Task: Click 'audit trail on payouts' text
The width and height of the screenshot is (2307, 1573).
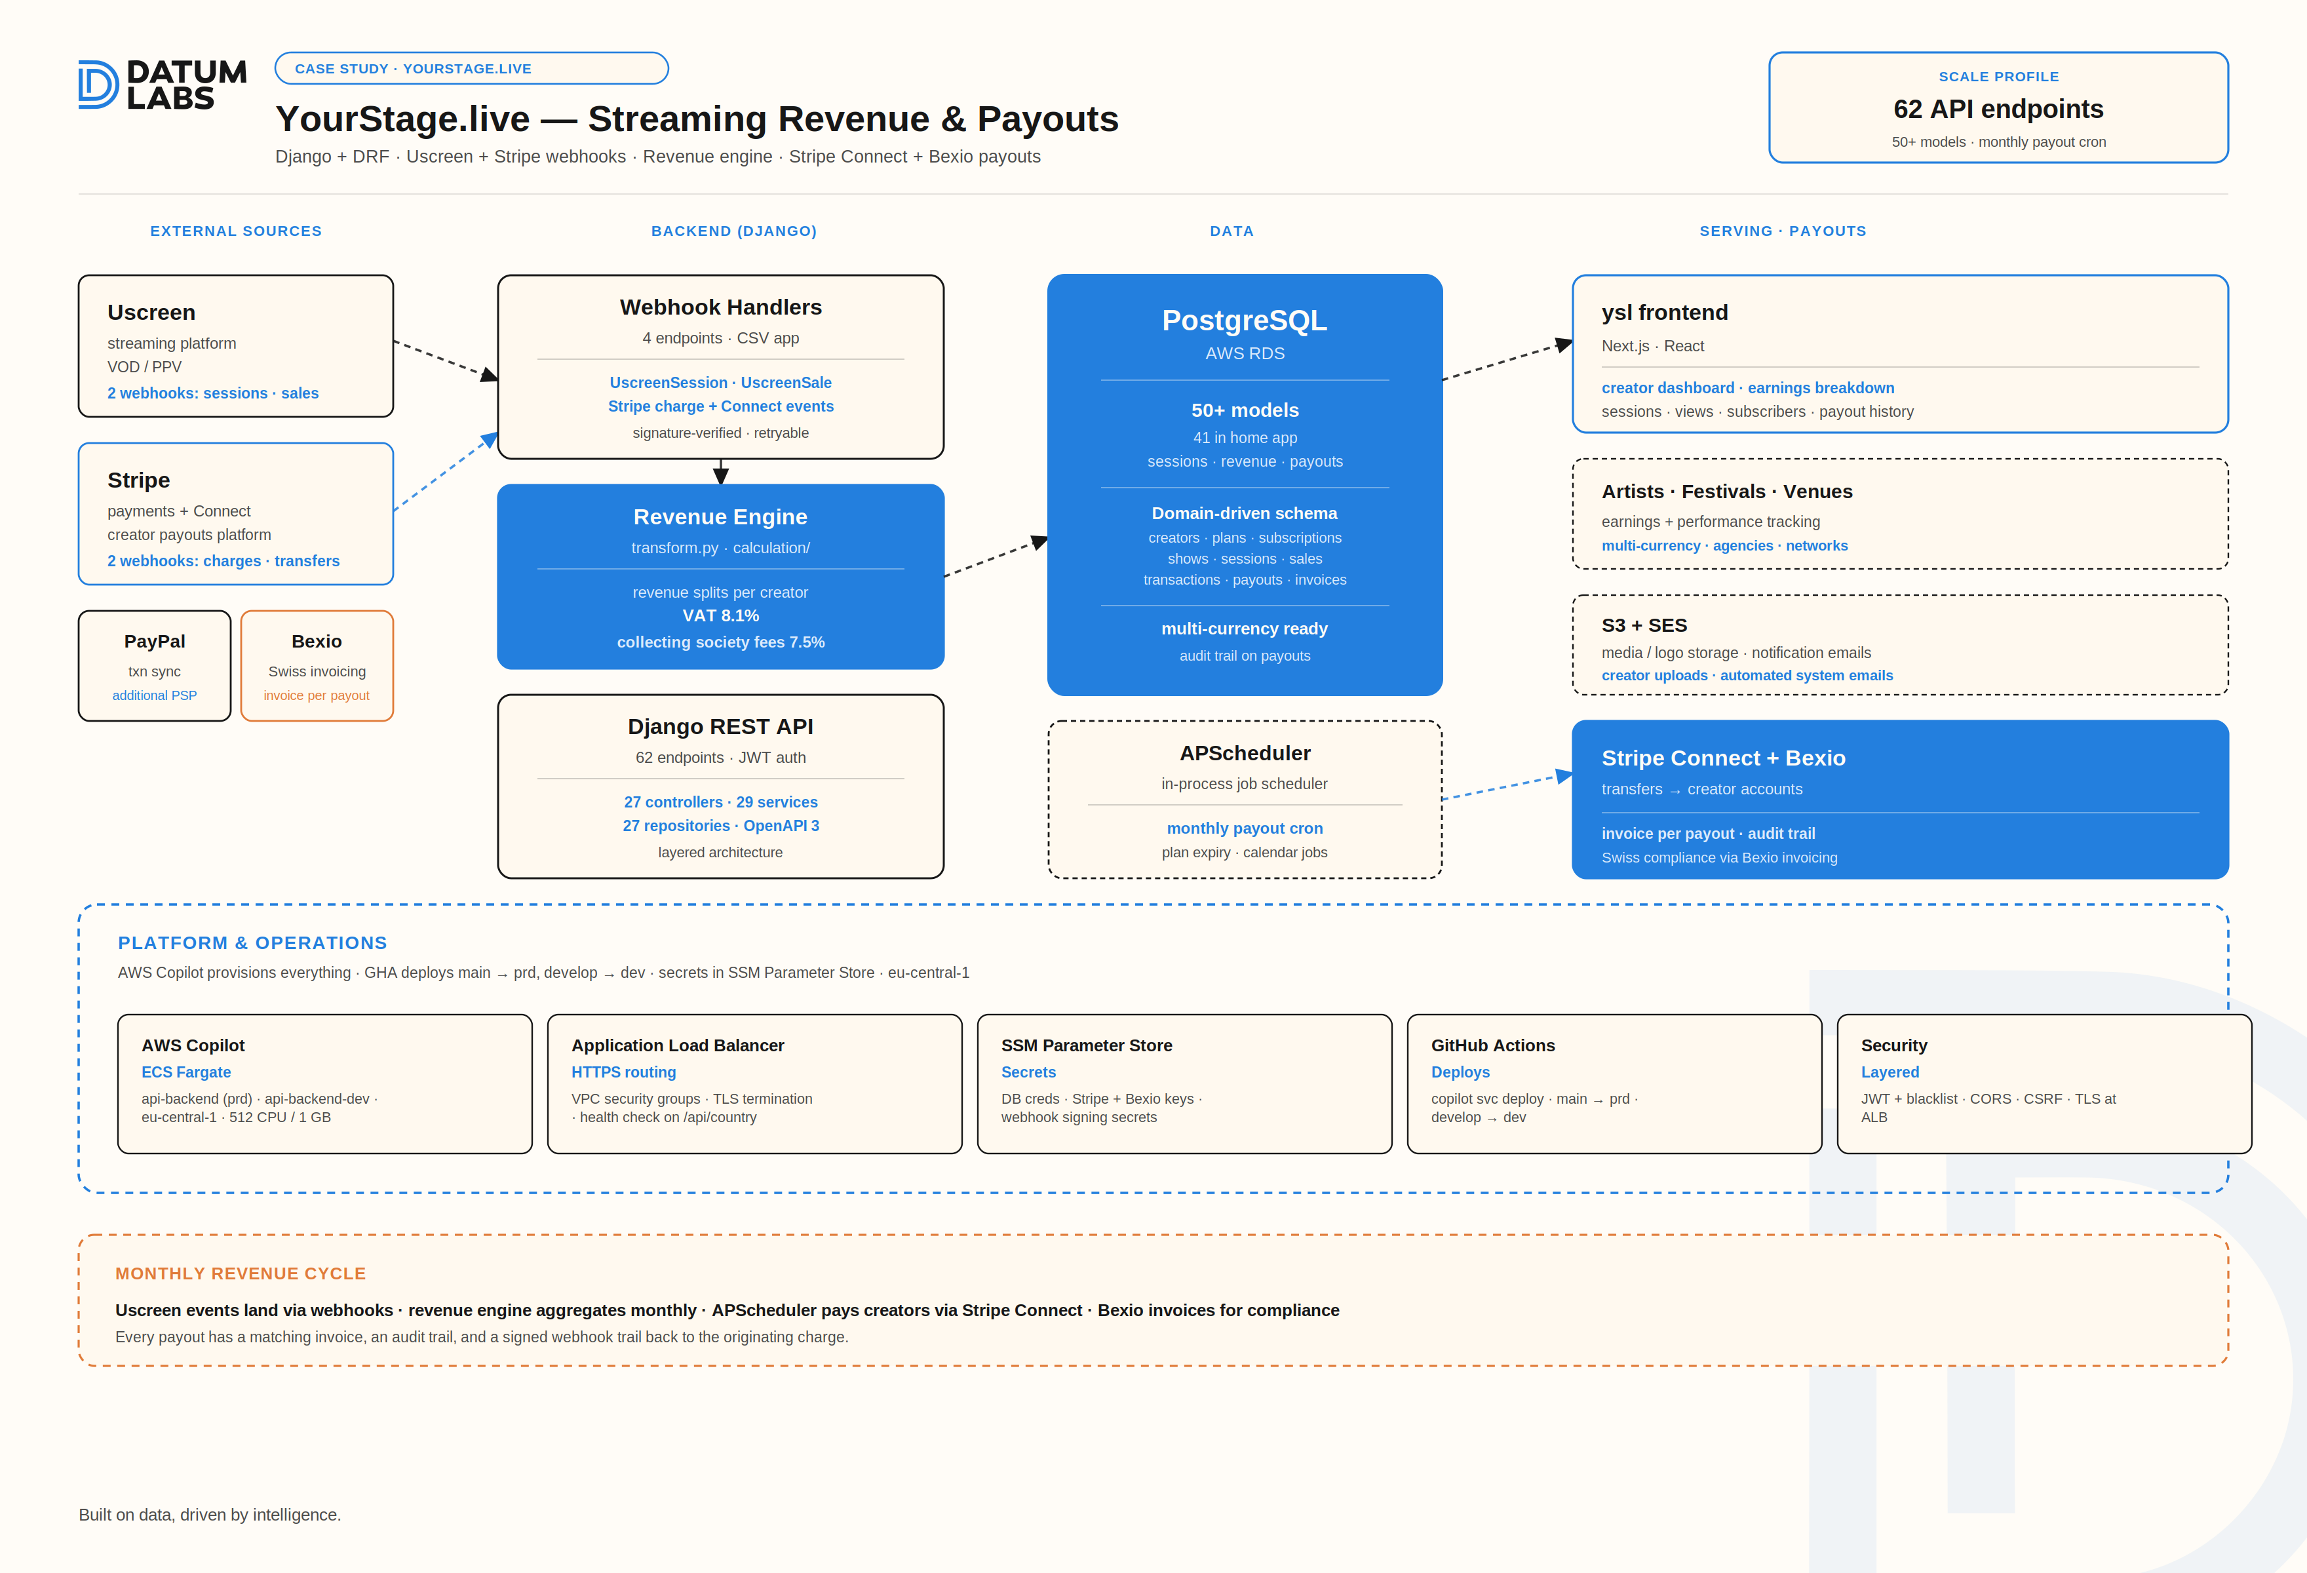Action: point(1245,656)
